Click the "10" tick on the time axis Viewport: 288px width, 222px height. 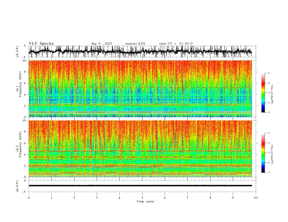coord(256,198)
